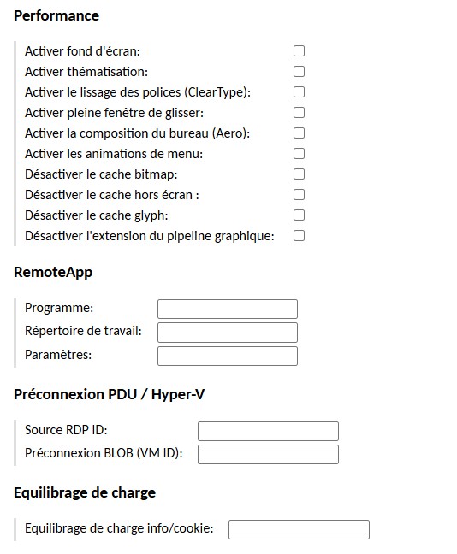
Task: Focus the Equilibrage de charge info/cookie field
Action: coord(299,529)
